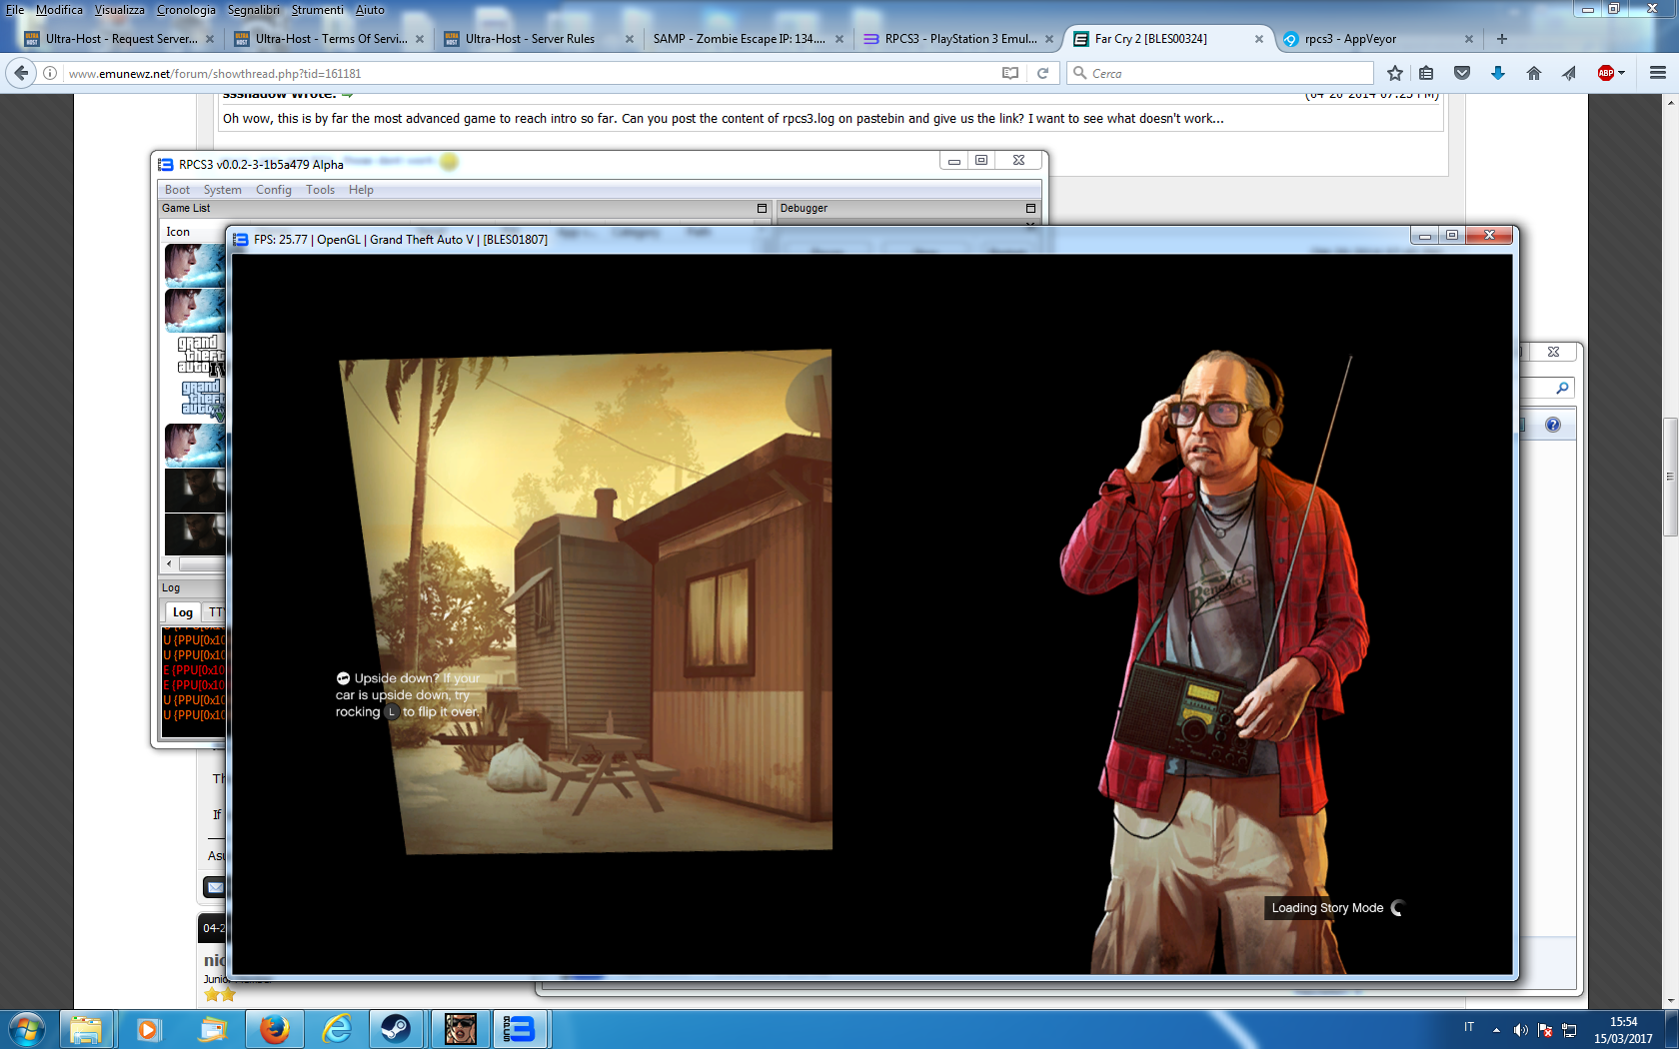Open the Help menu in RPCS3
Viewport: 1679px width, 1049px height.
(361, 190)
